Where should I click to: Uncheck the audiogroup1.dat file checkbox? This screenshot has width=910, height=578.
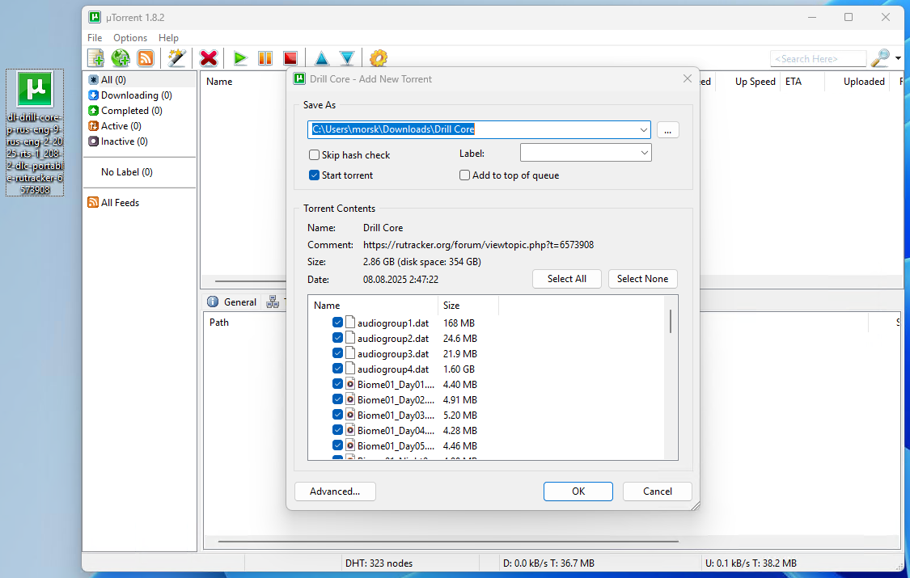tap(337, 323)
